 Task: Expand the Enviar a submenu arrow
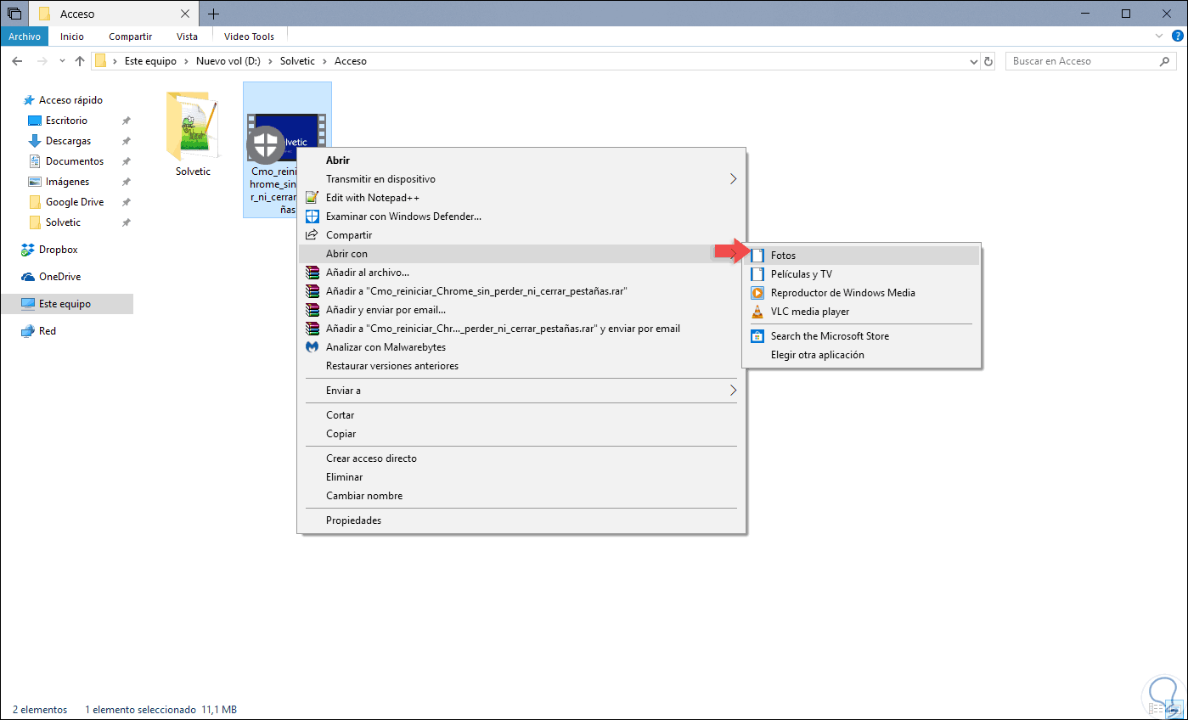pos(733,391)
